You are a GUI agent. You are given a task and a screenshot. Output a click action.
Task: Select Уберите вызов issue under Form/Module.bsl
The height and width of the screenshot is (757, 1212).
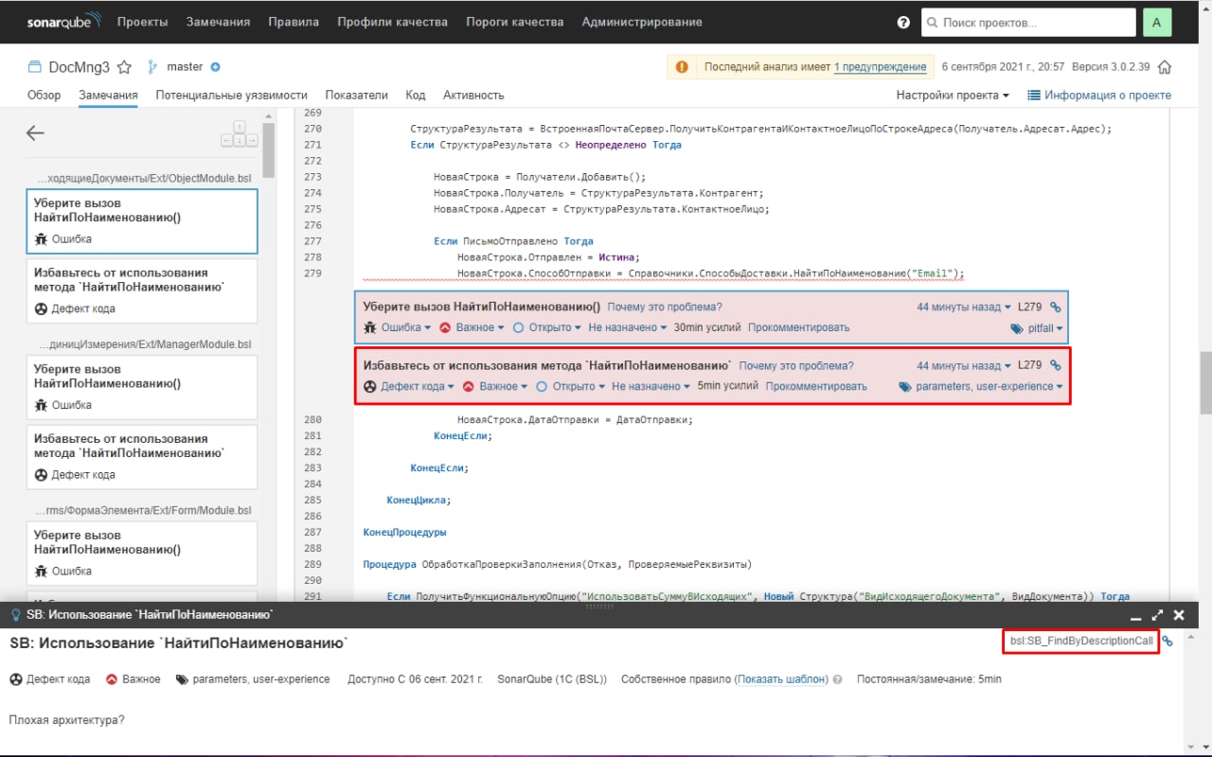[142, 554]
